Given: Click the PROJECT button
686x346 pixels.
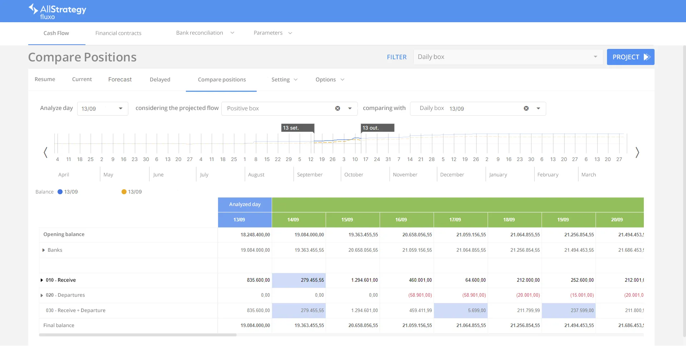Looking at the screenshot, I should pyautogui.click(x=630, y=57).
